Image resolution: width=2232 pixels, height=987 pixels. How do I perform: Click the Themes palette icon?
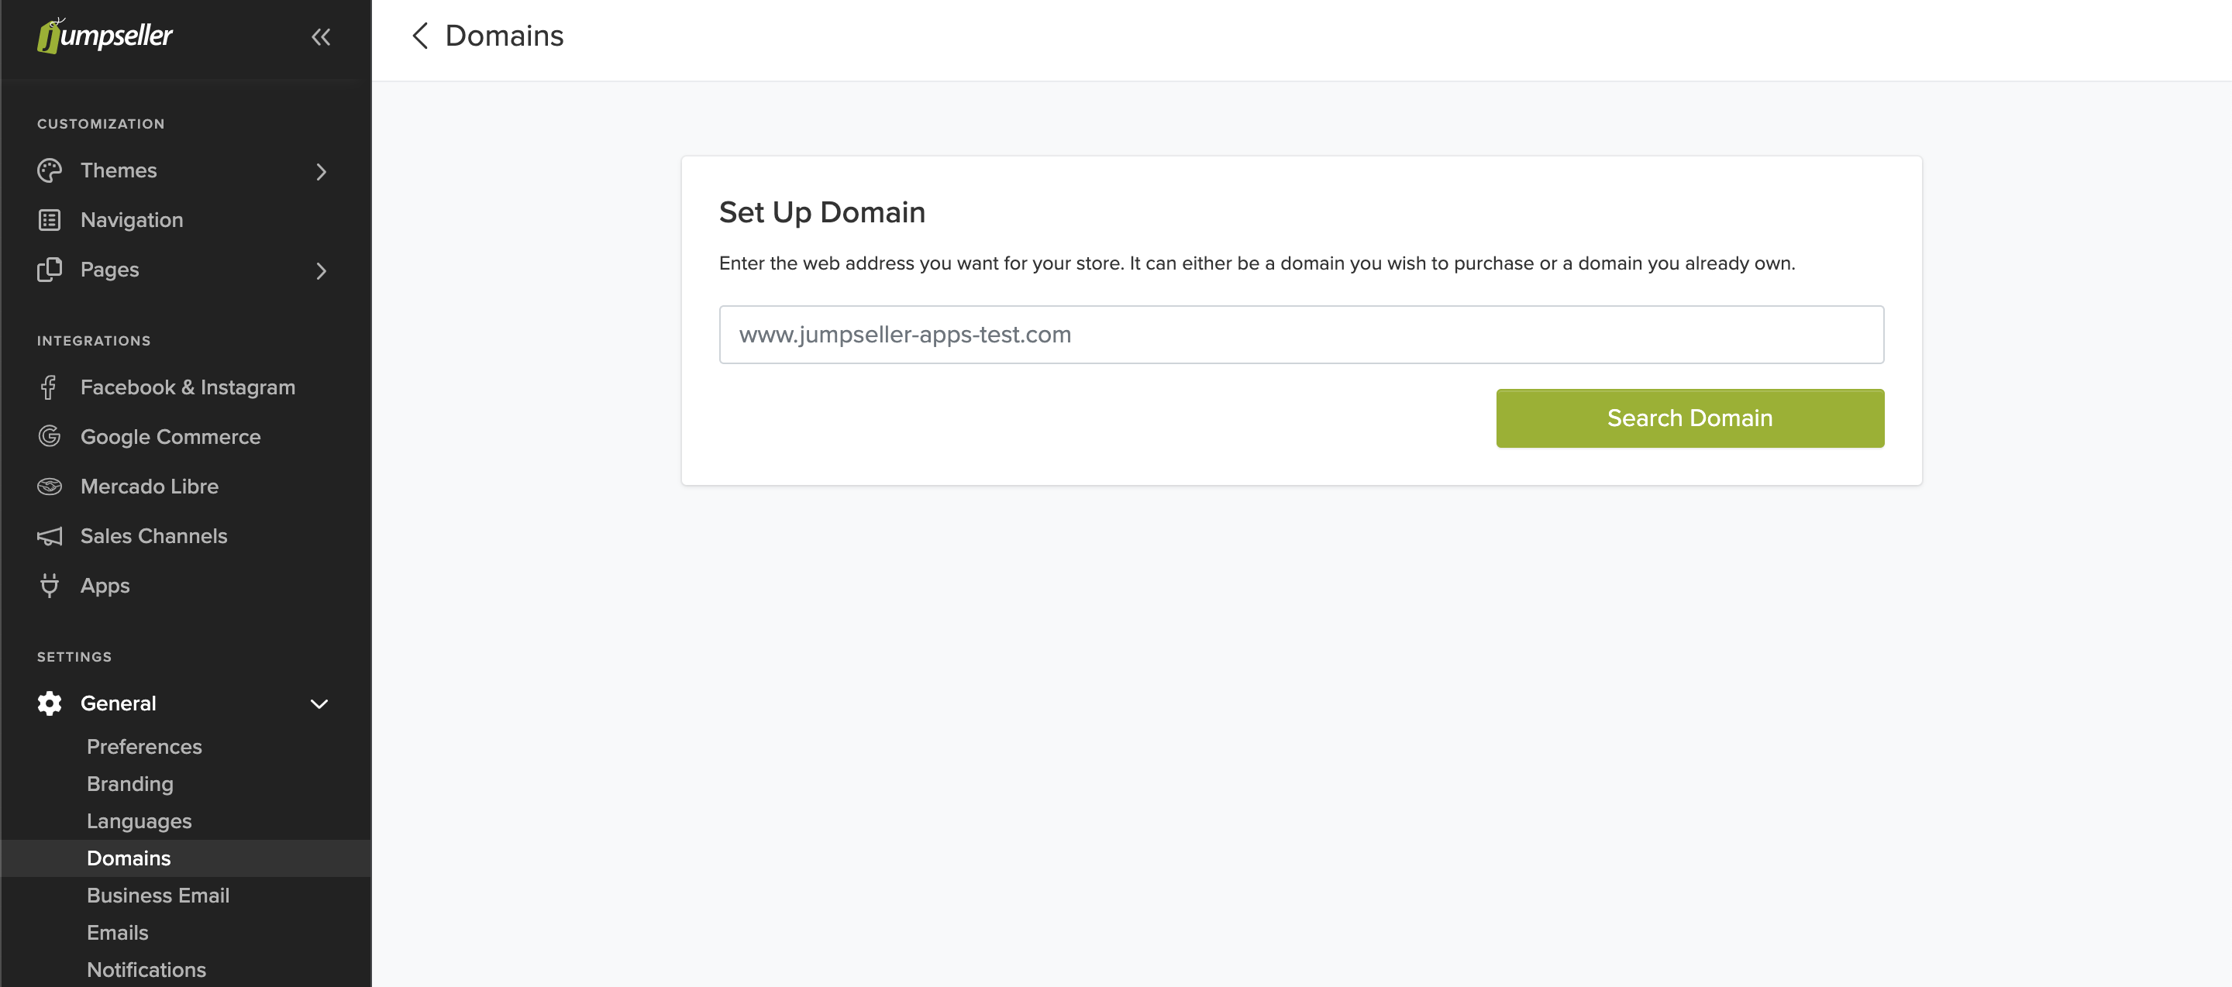(50, 170)
